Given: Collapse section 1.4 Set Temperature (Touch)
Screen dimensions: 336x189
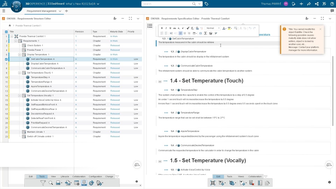Looking at the screenshot, I should pos(160,82).
